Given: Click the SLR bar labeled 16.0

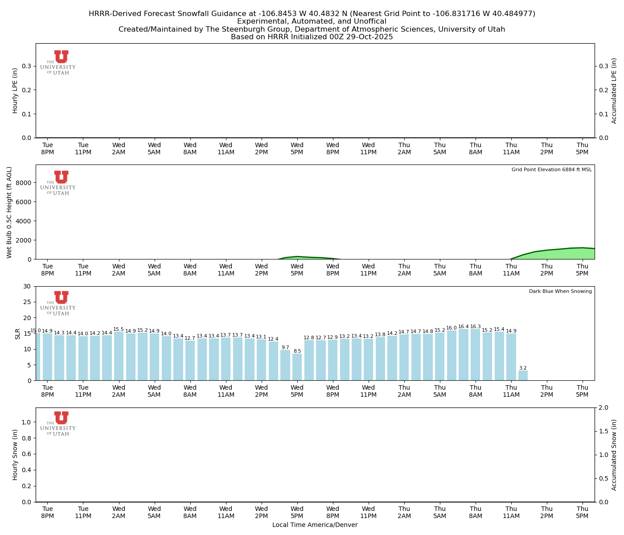Looking at the screenshot, I should 452,355.
